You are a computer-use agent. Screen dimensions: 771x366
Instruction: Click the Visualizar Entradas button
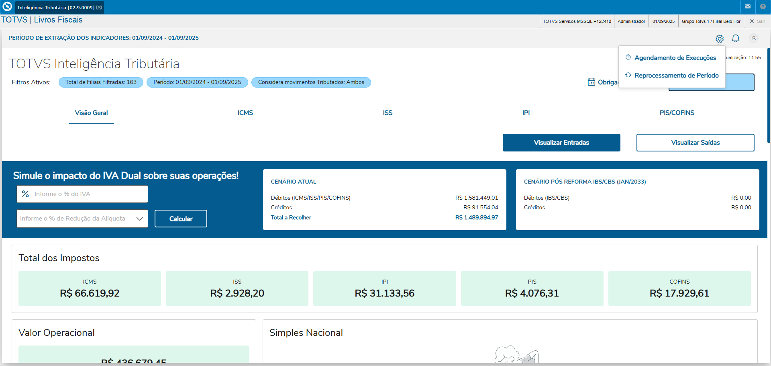pos(561,143)
